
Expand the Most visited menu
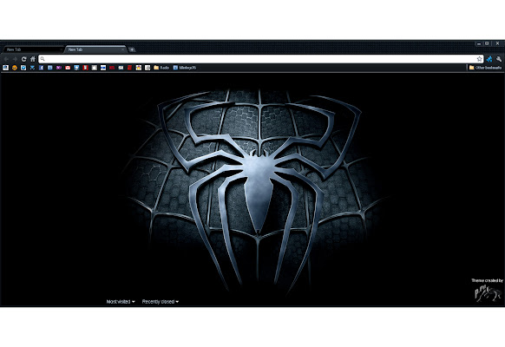point(121,302)
